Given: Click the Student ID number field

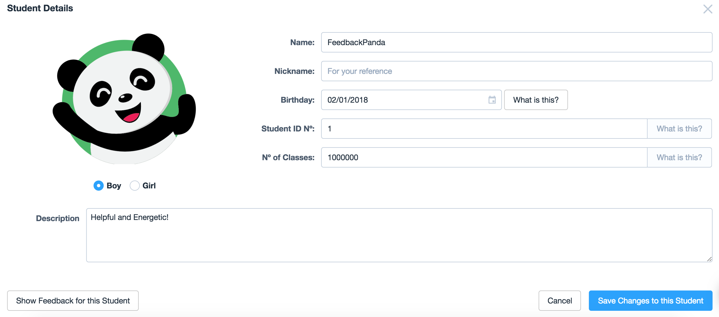Looking at the screenshot, I should coord(484,129).
